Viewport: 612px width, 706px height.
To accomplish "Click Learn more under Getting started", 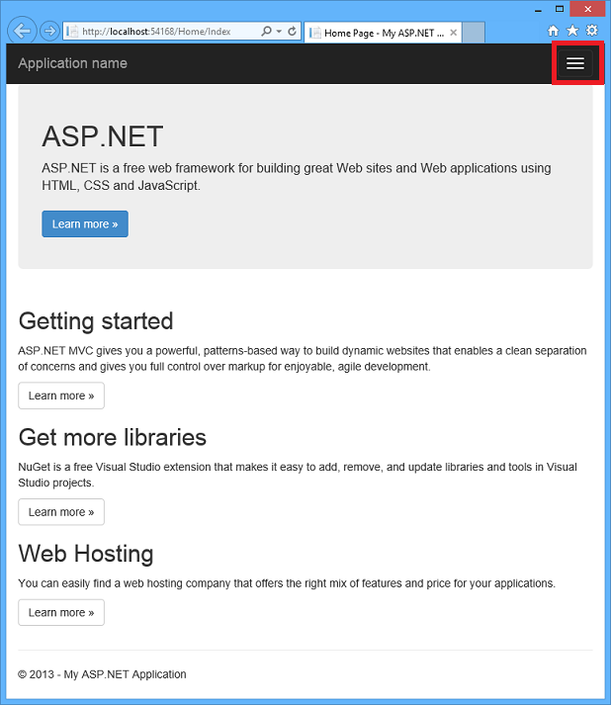I will click(61, 396).
